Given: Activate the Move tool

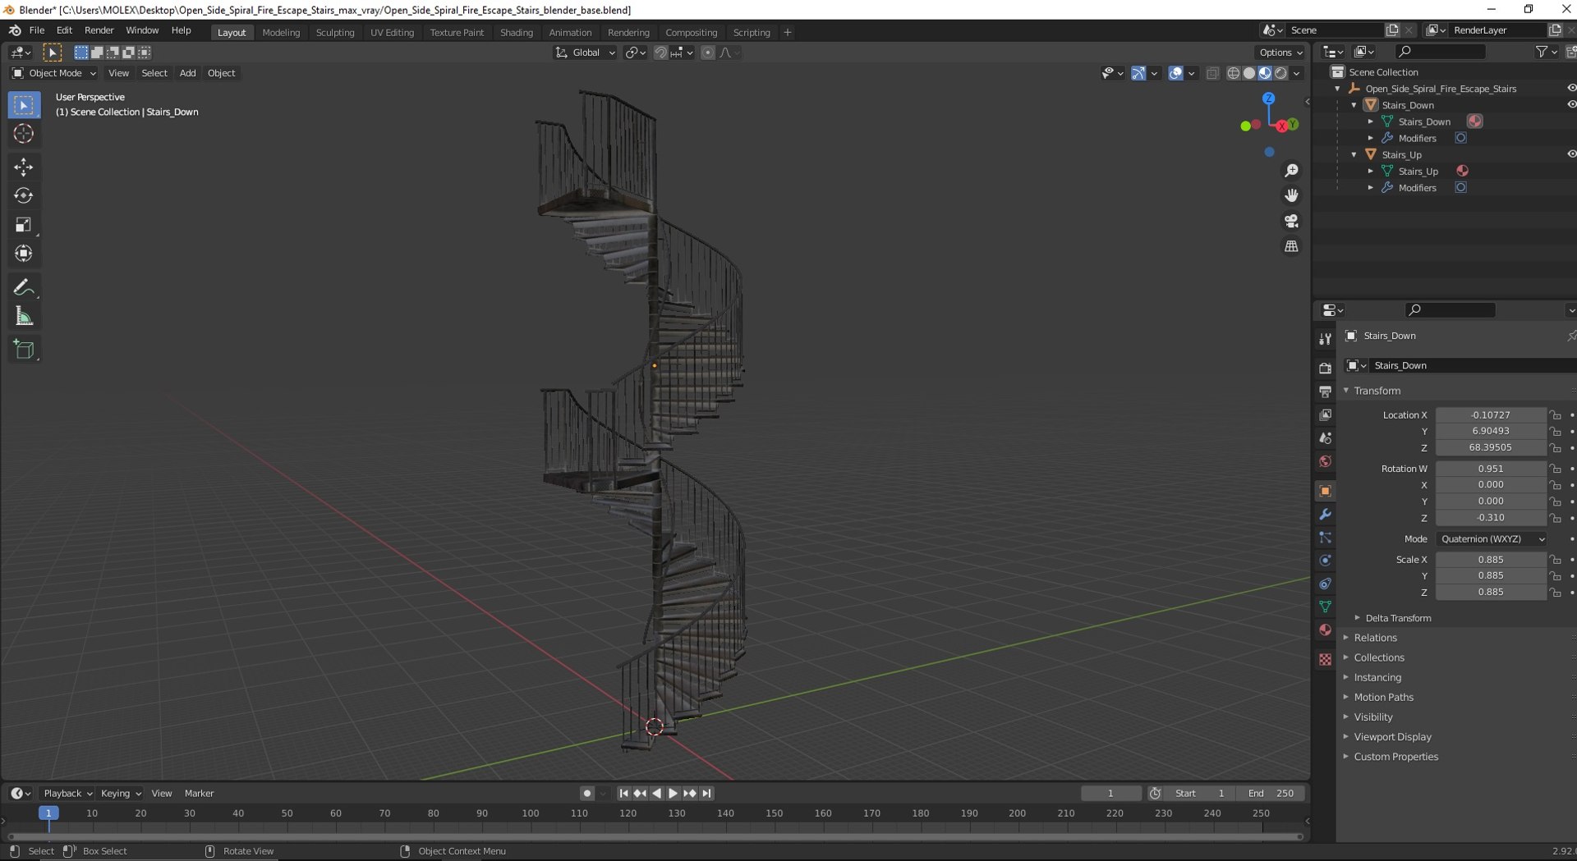Looking at the screenshot, I should pyautogui.click(x=24, y=167).
